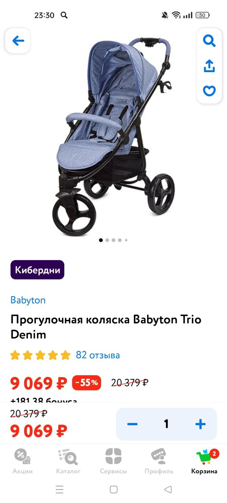Open the Корзина cart tab

tap(204, 461)
